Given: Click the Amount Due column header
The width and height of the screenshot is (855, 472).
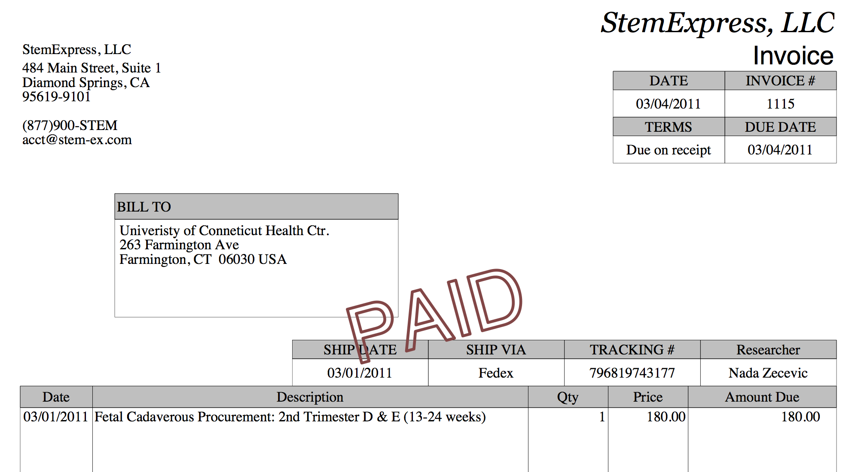Looking at the screenshot, I should (x=762, y=397).
